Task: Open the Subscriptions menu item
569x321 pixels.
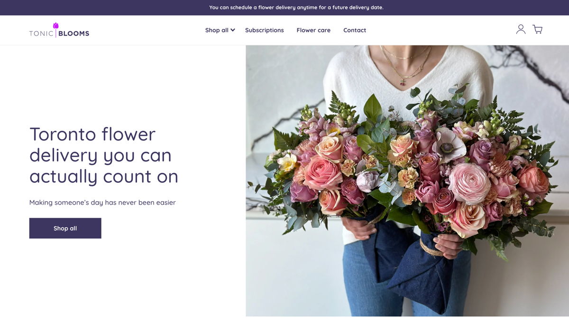Action: [265, 30]
